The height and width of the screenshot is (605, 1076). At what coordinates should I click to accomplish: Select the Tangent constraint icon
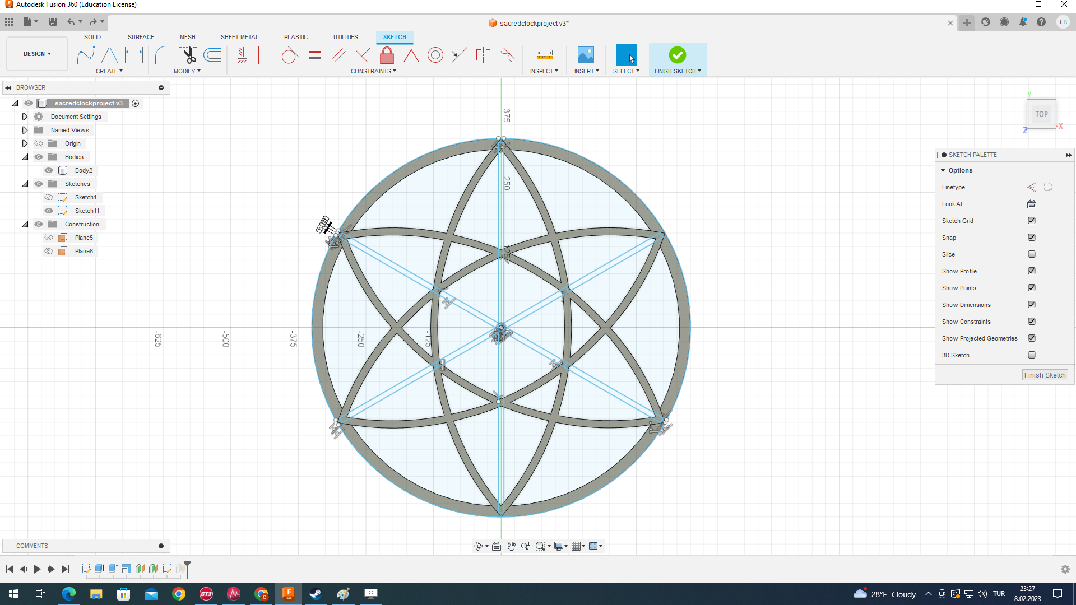click(x=290, y=55)
